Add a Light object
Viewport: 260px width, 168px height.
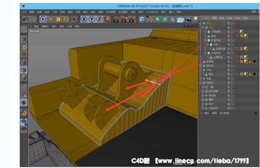pos(196,19)
